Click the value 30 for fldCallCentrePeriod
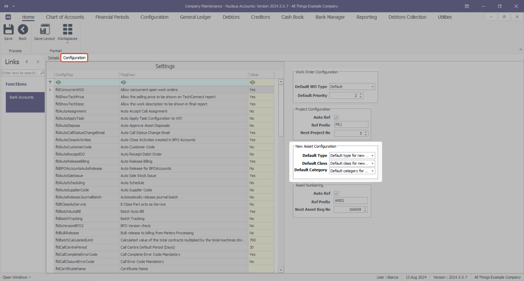Screen dimensions: 524x281 (x=261, y=247)
